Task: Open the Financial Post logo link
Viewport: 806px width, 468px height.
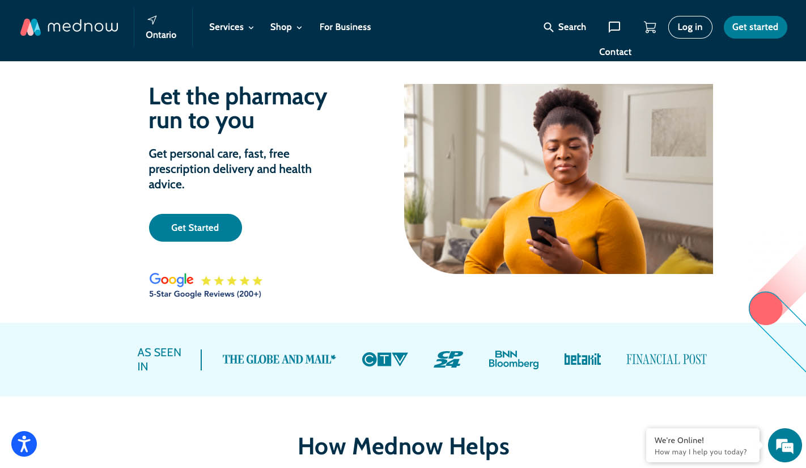Action: pyautogui.click(x=667, y=359)
